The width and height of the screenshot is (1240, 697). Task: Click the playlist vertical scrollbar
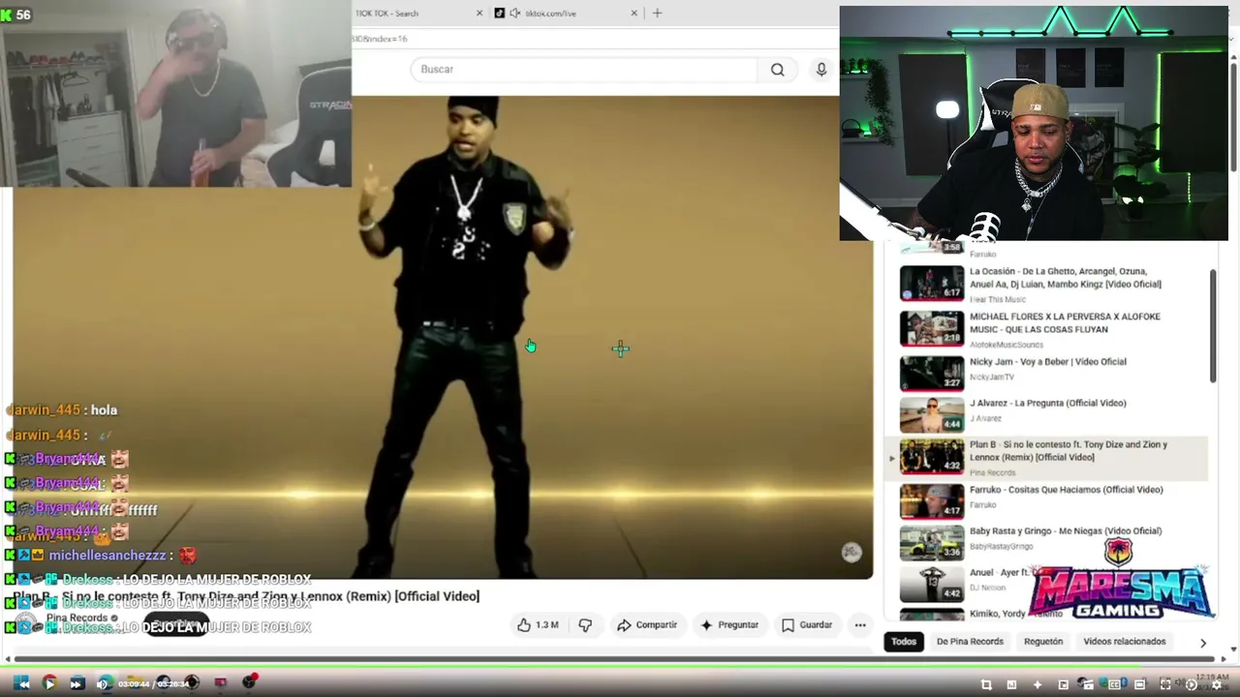click(1212, 326)
